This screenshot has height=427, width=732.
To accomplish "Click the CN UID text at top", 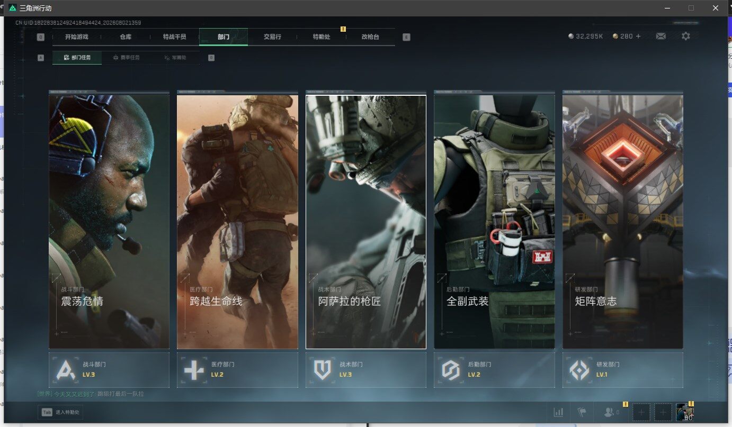I will coord(78,23).
